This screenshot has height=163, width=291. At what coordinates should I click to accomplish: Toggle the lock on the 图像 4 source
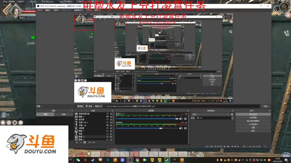[111, 137]
